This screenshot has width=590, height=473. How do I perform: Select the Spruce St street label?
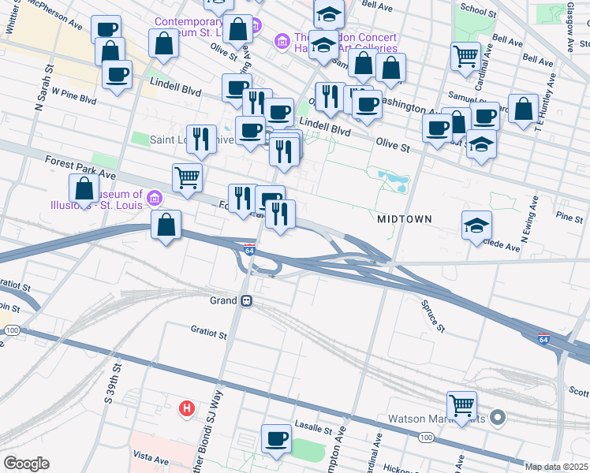433,316
